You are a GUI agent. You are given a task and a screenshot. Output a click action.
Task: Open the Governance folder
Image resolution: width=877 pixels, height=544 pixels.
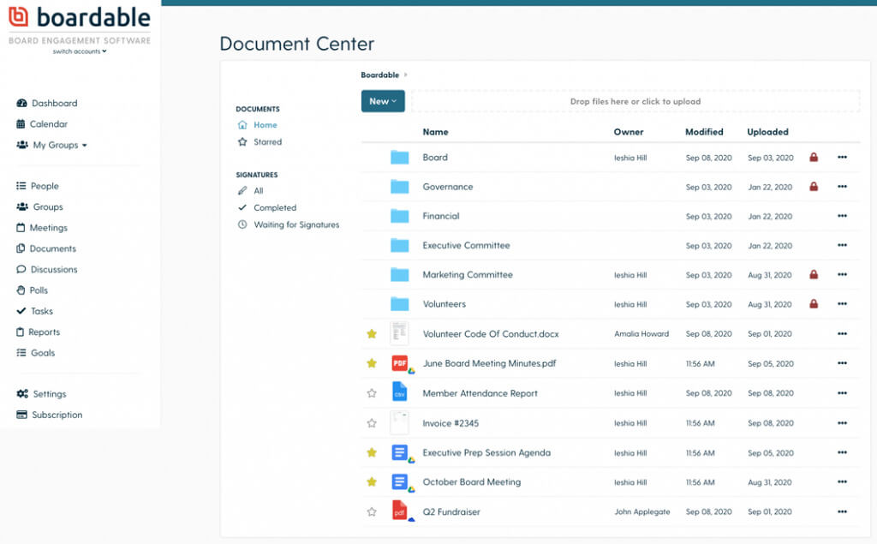point(449,187)
